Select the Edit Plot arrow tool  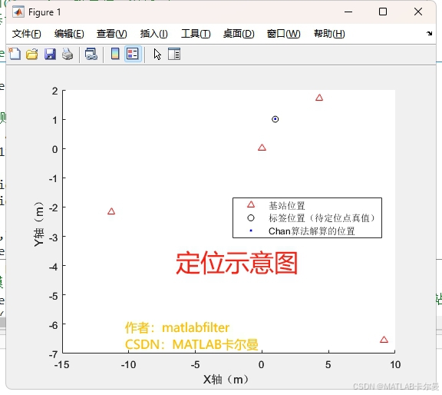pyautogui.click(x=157, y=55)
